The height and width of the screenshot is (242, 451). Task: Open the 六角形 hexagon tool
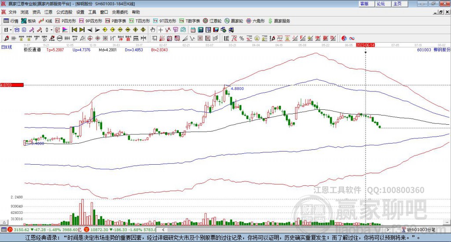pos(255,21)
